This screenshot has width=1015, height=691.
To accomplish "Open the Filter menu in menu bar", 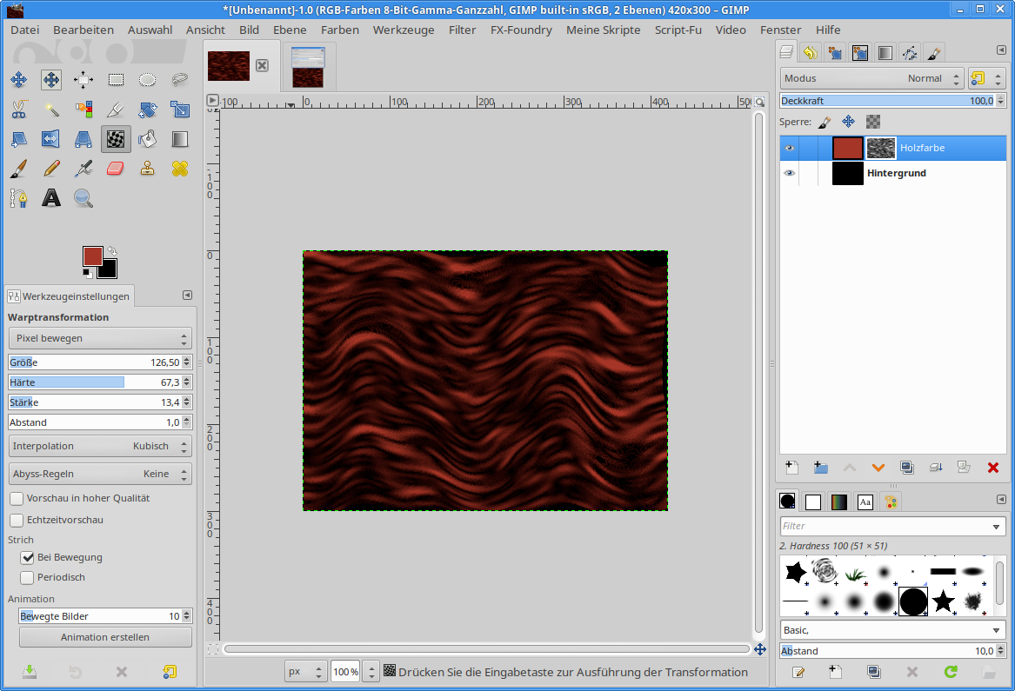I will [462, 30].
